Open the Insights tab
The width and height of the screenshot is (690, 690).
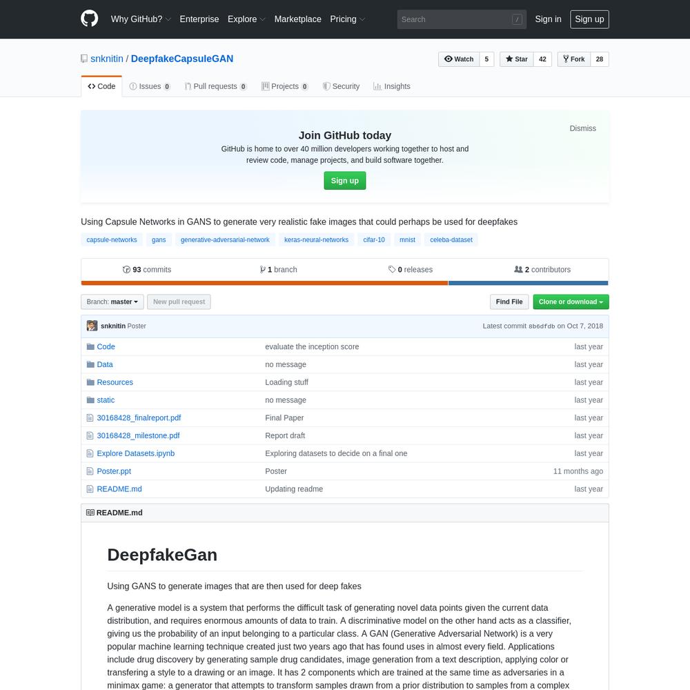392,86
